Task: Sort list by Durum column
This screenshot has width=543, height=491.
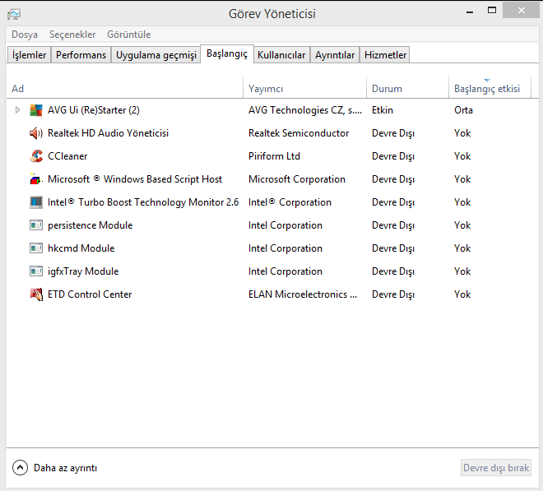Action: coord(388,89)
